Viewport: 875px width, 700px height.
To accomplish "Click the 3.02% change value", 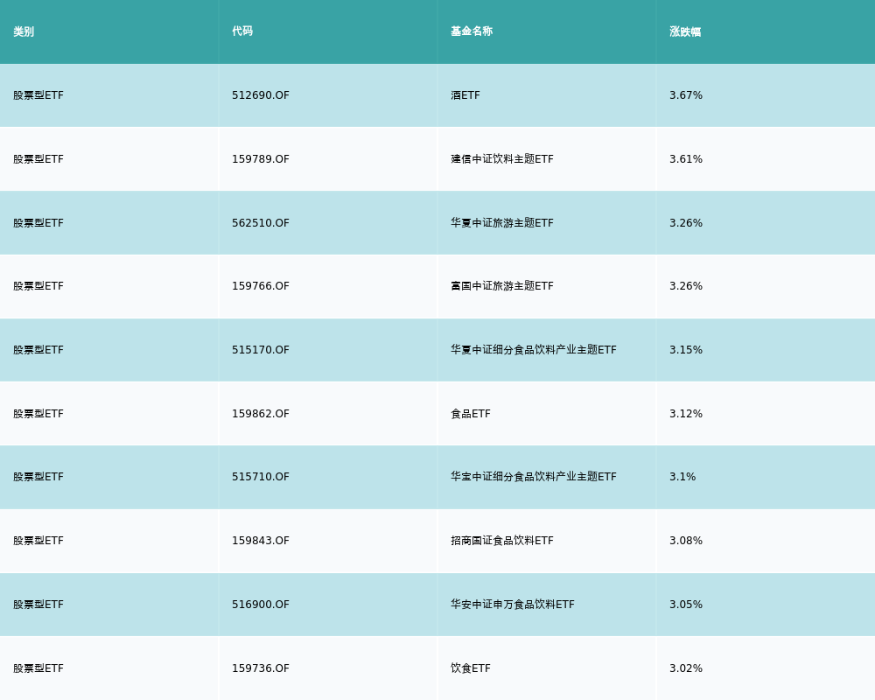I will tap(686, 668).
